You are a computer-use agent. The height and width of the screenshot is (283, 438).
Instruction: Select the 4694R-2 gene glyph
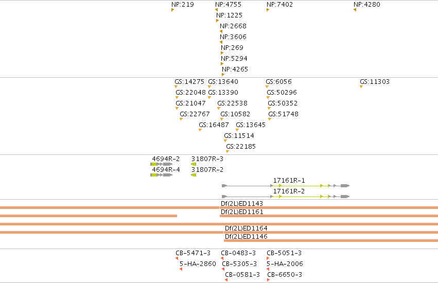pos(162,164)
